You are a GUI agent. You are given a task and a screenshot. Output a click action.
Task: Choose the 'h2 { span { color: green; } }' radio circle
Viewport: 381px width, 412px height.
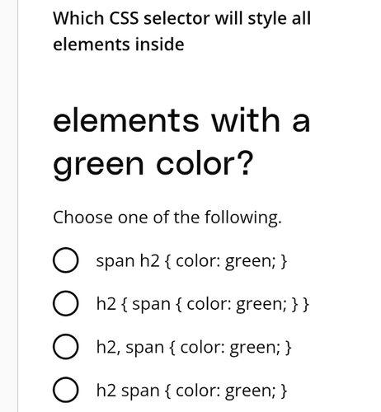(65, 303)
